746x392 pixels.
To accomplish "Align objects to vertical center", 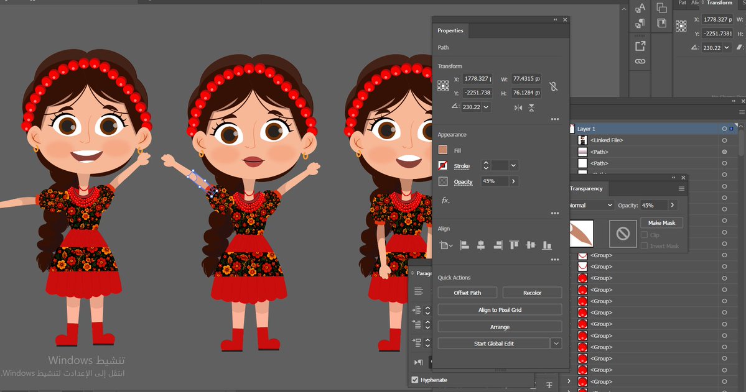I will pos(531,245).
